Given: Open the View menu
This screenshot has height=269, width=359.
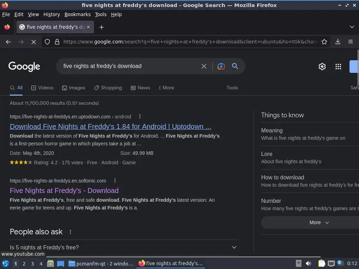Looking at the screenshot, I should coord(33,14).
